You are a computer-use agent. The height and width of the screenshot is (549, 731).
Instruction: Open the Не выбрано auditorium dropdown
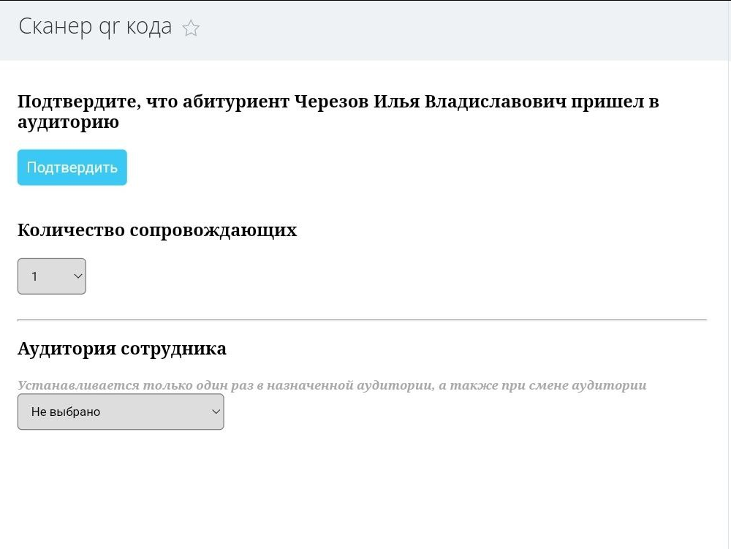[121, 412]
